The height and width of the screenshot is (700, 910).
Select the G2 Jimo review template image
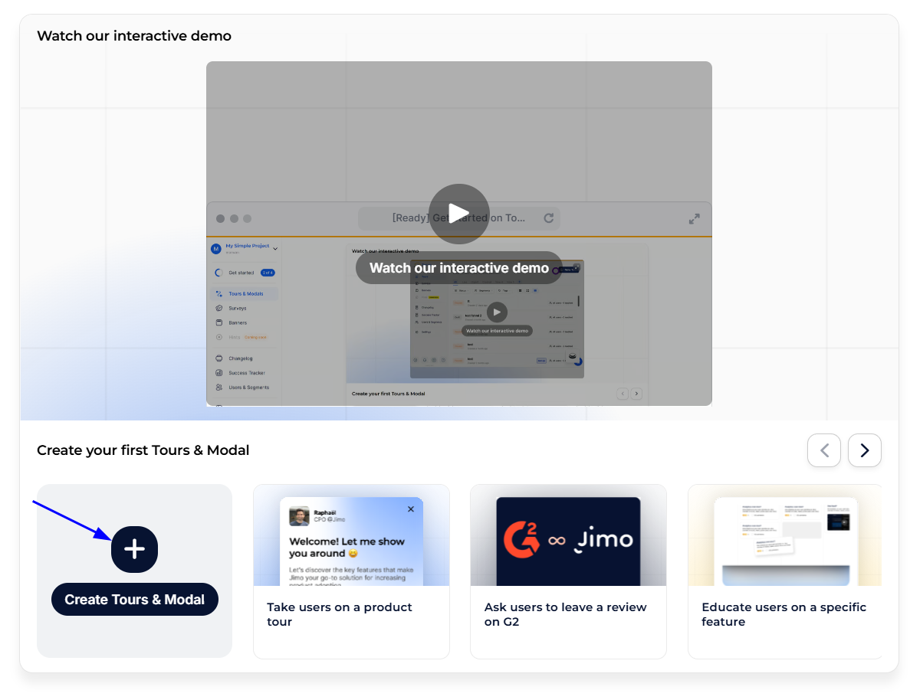point(568,535)
